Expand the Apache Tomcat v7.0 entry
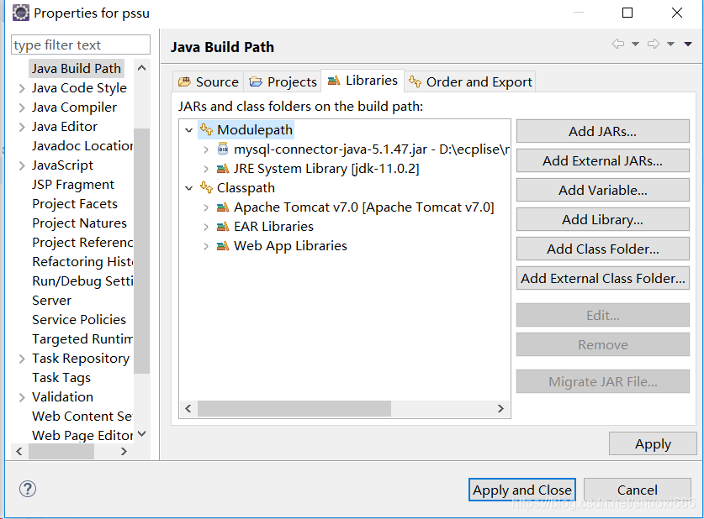This screenshot has height=519, width=704. pos(205,207)
